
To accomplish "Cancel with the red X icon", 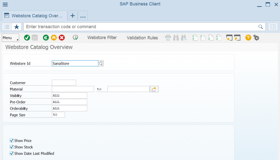I will point(62,38).
